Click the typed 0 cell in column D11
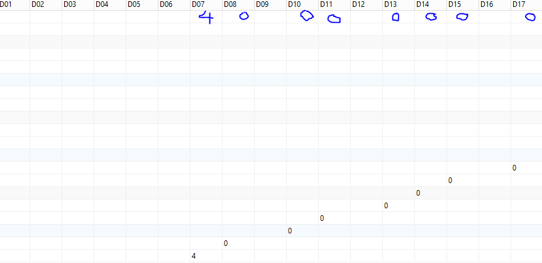The image size is (542, 263). 335,218
